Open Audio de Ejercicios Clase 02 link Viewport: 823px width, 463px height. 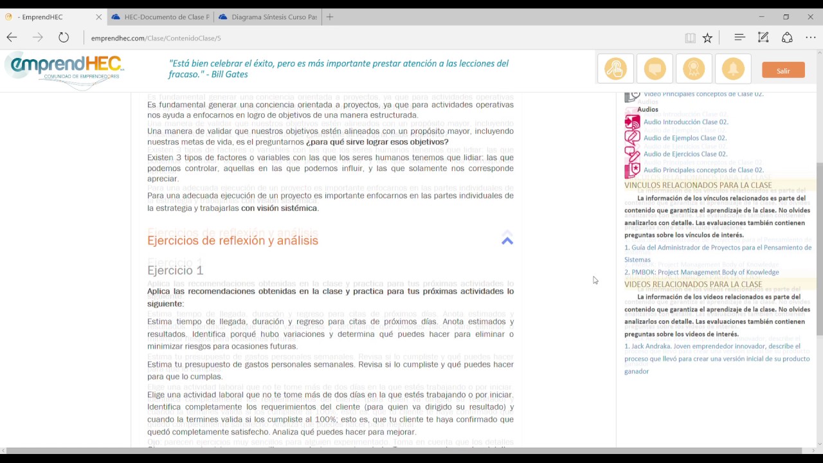pyautogui.click(x=685, y=154)
